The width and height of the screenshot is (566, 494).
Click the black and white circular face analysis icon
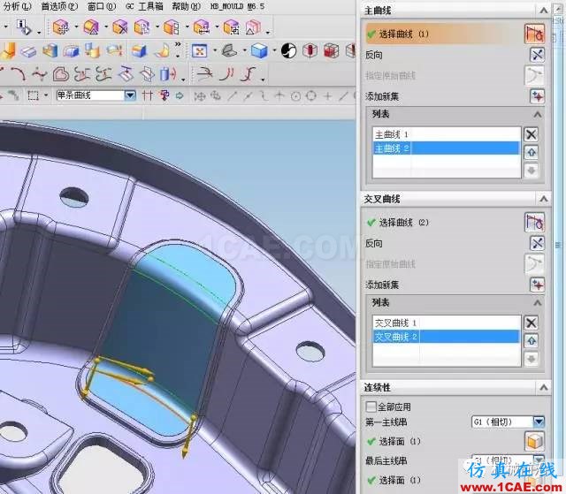point(288,51)
